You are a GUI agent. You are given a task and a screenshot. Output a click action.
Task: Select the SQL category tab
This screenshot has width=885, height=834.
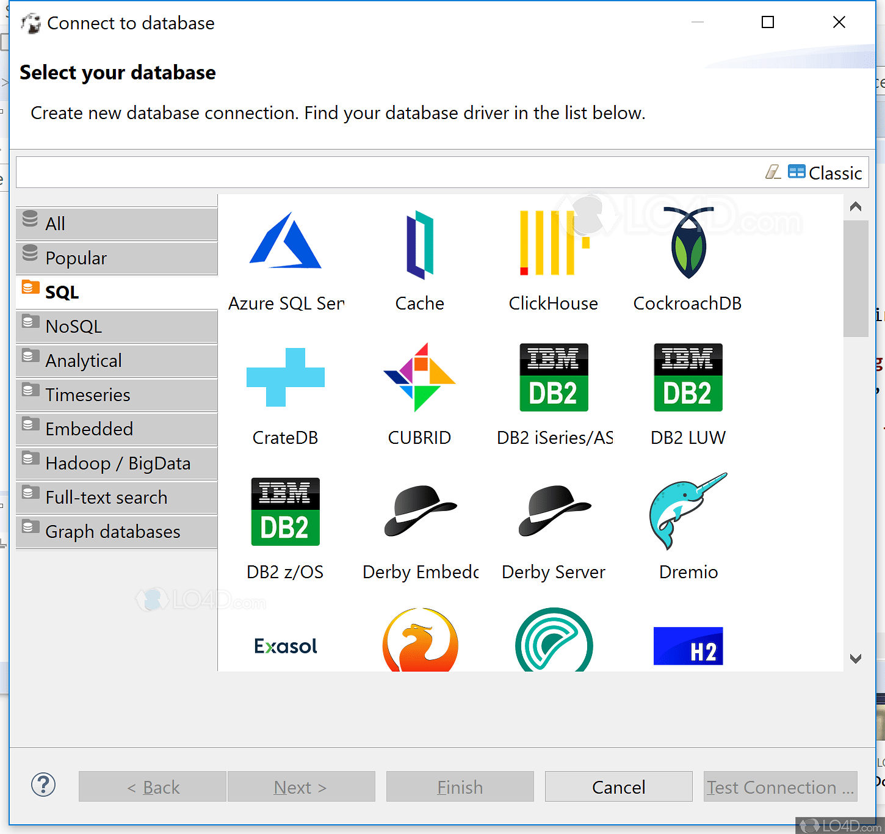pos(117,292)
